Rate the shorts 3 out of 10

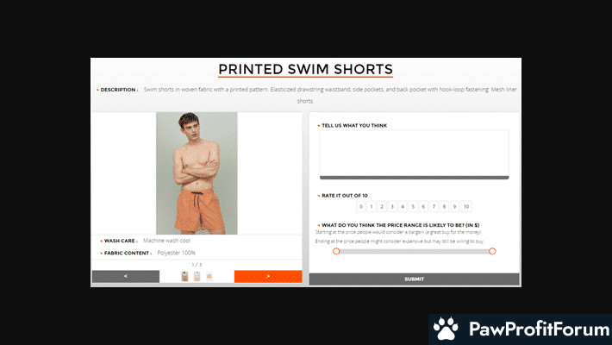point(392,206)
